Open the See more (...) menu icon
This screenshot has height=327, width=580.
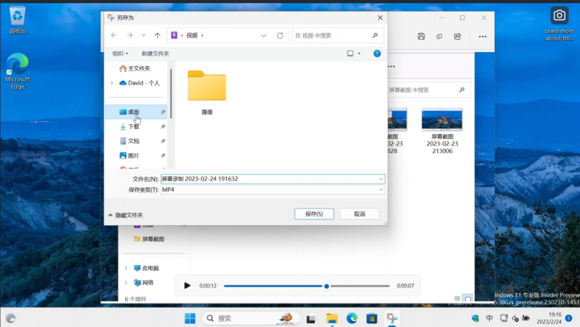[482, 36]
